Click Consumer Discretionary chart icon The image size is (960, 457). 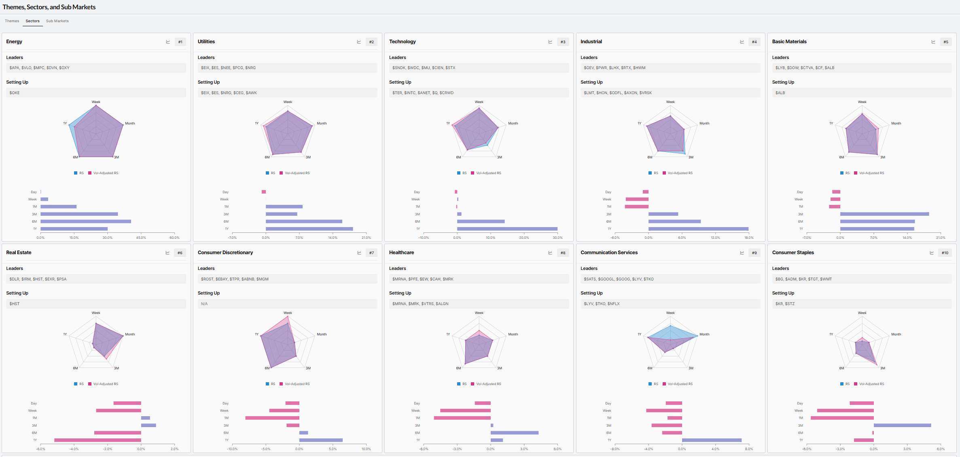coord(359,253)
